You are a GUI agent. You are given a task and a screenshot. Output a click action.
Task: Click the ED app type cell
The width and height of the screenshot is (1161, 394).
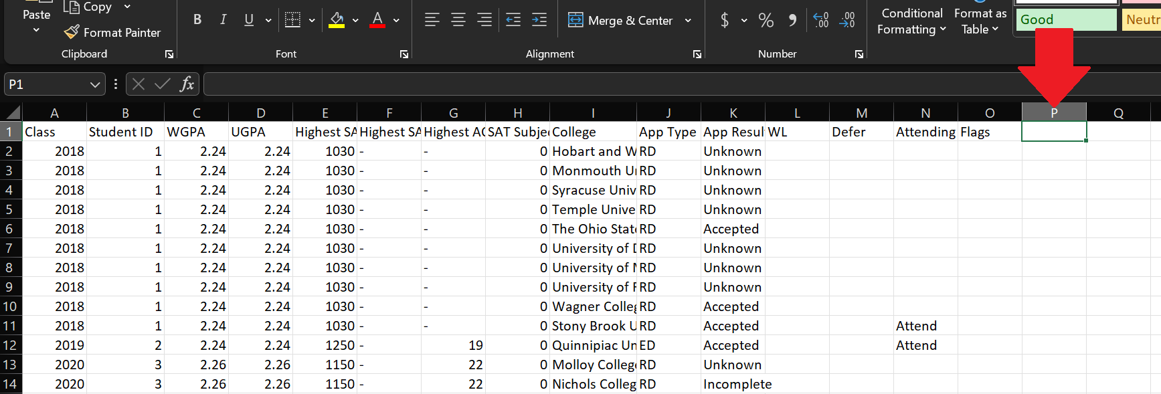pos(668,345)
